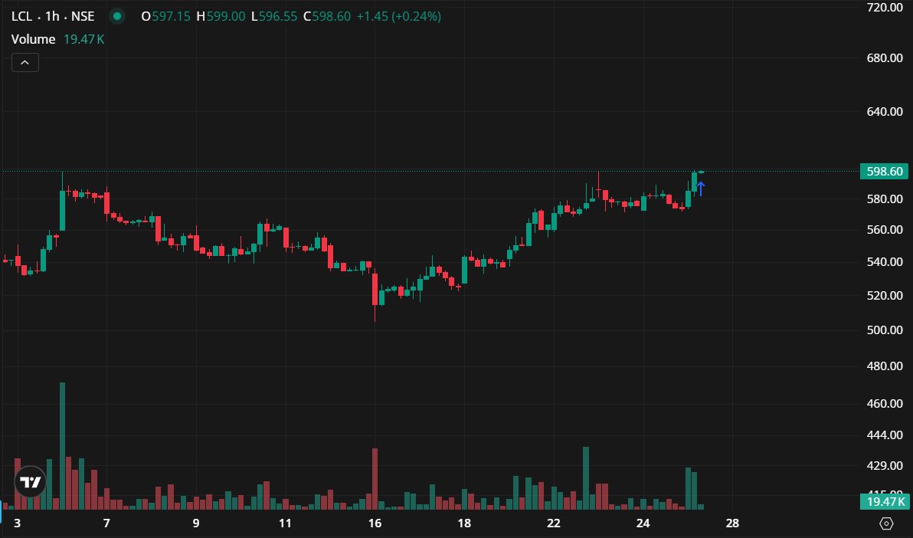Click the volume axis label 19.47K
Image resolution: width=913 pixels, height=538 pixels.
pos(884,501)
